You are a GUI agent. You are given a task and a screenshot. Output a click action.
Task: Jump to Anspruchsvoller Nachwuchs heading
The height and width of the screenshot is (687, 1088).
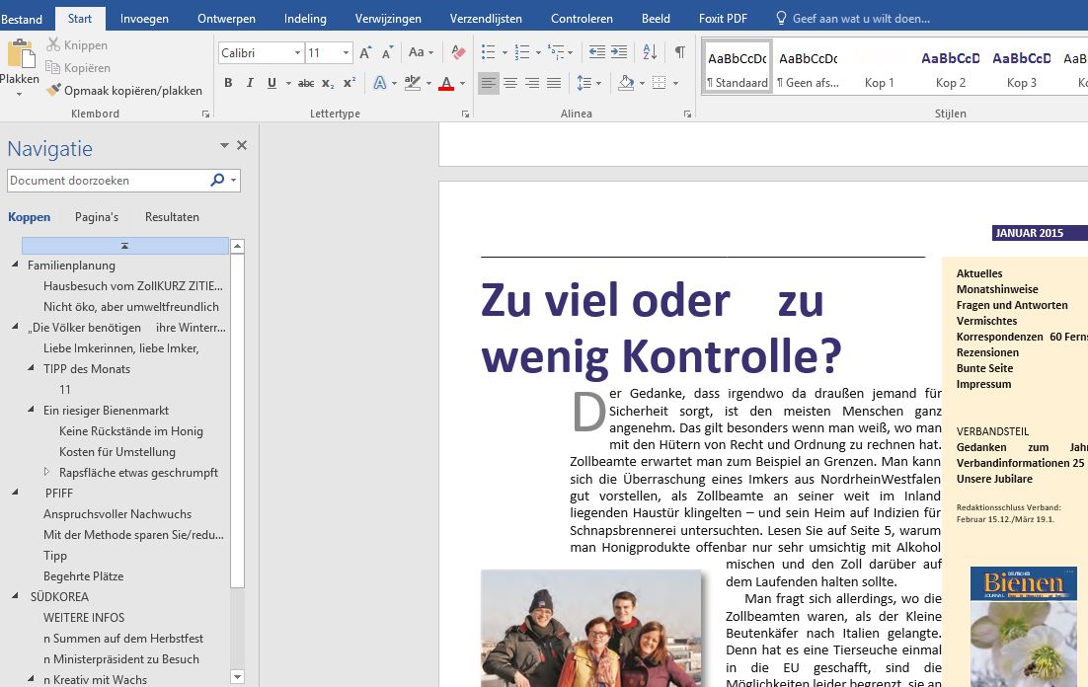pos(117,514)
